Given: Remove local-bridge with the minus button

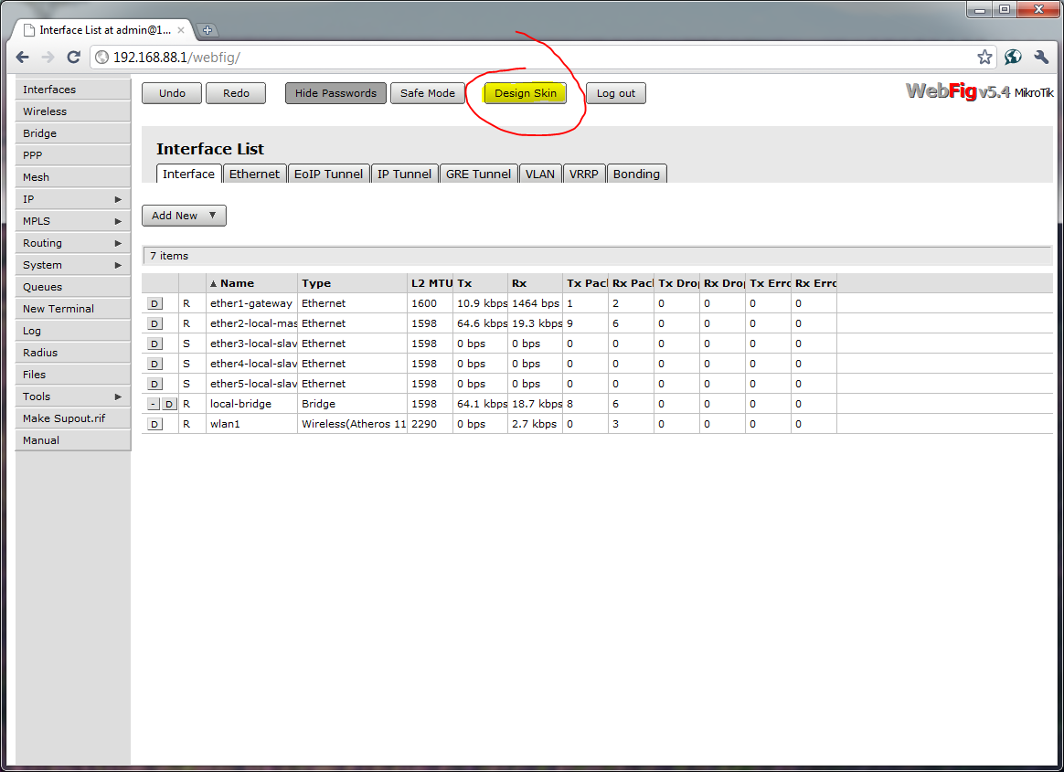Looking at the screenshot, I should click(x=154, y=405).
